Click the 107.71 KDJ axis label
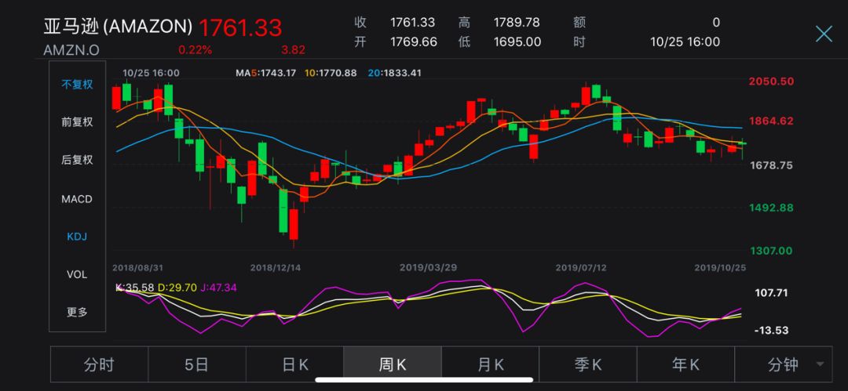This screenshot has width=848, height=391. (772, 293)
